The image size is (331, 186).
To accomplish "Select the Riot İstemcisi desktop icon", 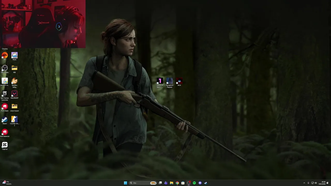I will tap(5, 133).
